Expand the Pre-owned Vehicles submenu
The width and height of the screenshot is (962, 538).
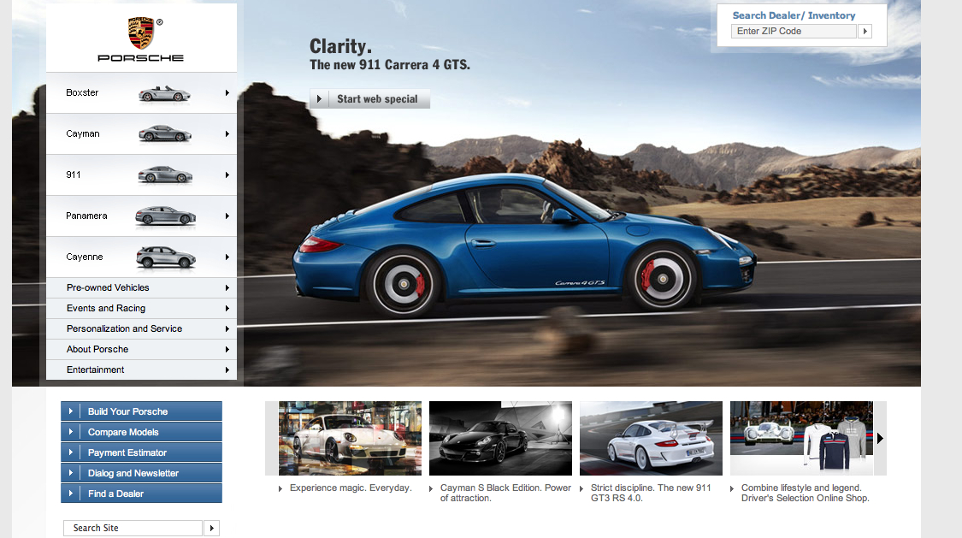pos(141,288)
